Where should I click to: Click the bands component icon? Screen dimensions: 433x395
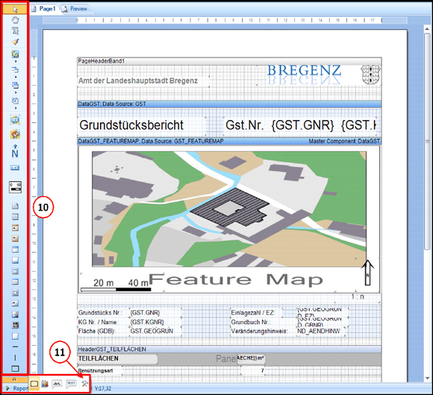pos(15,69)
